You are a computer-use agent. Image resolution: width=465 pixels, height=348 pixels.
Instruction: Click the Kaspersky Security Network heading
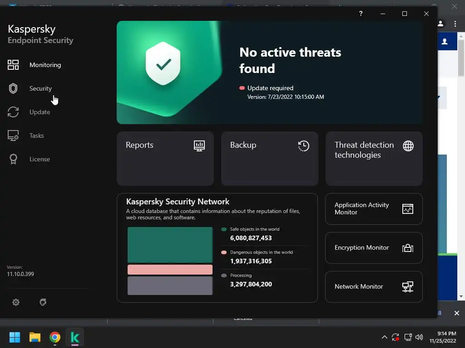(178, 202)
